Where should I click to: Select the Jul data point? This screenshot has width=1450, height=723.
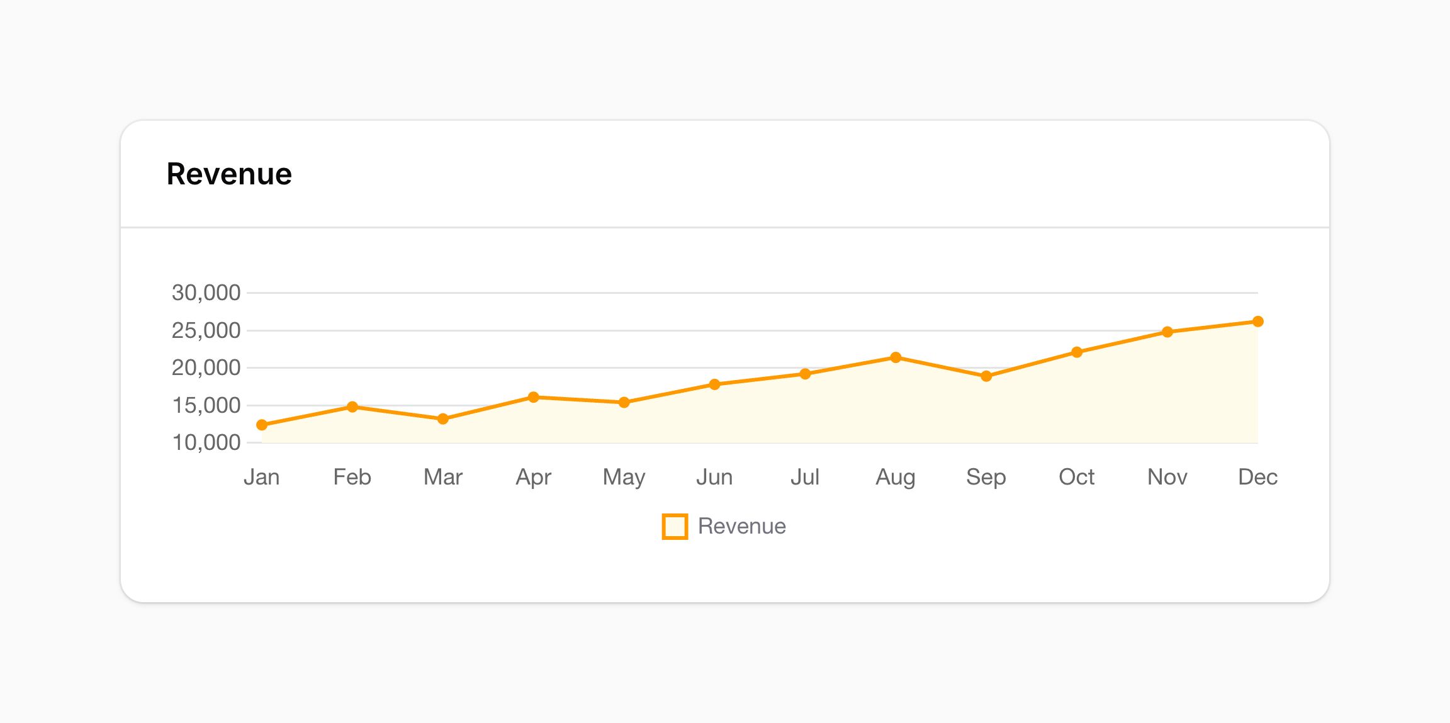click(805, 374)
